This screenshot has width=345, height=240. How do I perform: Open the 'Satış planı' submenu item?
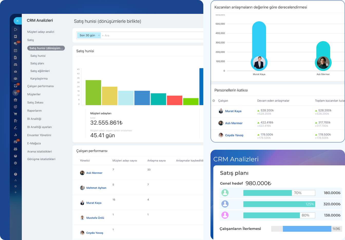coord(37,63)
